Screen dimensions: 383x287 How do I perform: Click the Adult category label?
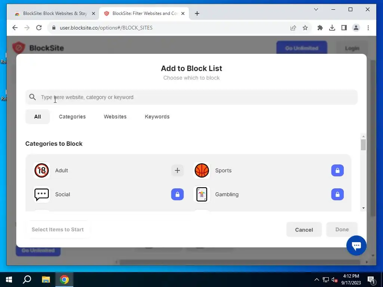pos(62,170)
